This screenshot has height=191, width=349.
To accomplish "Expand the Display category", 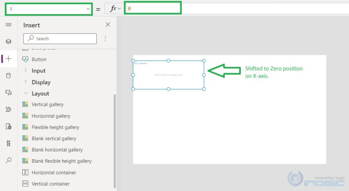I will tap(41, 82).
